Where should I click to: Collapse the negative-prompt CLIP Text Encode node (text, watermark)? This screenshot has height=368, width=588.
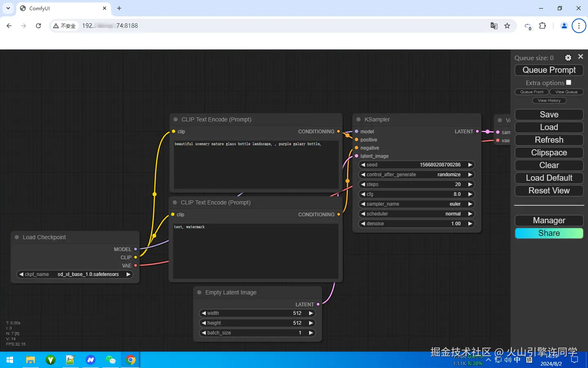point(175,202)
